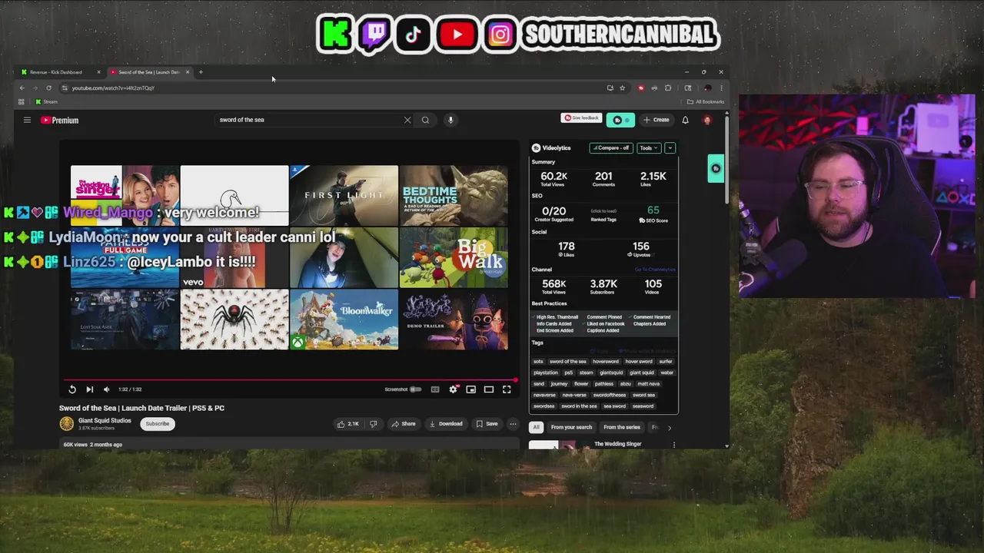Viewport: 984px width, 553px height.
Task: Open the BloomWalker end-screen thumbnail
Action: coord(344,319)
